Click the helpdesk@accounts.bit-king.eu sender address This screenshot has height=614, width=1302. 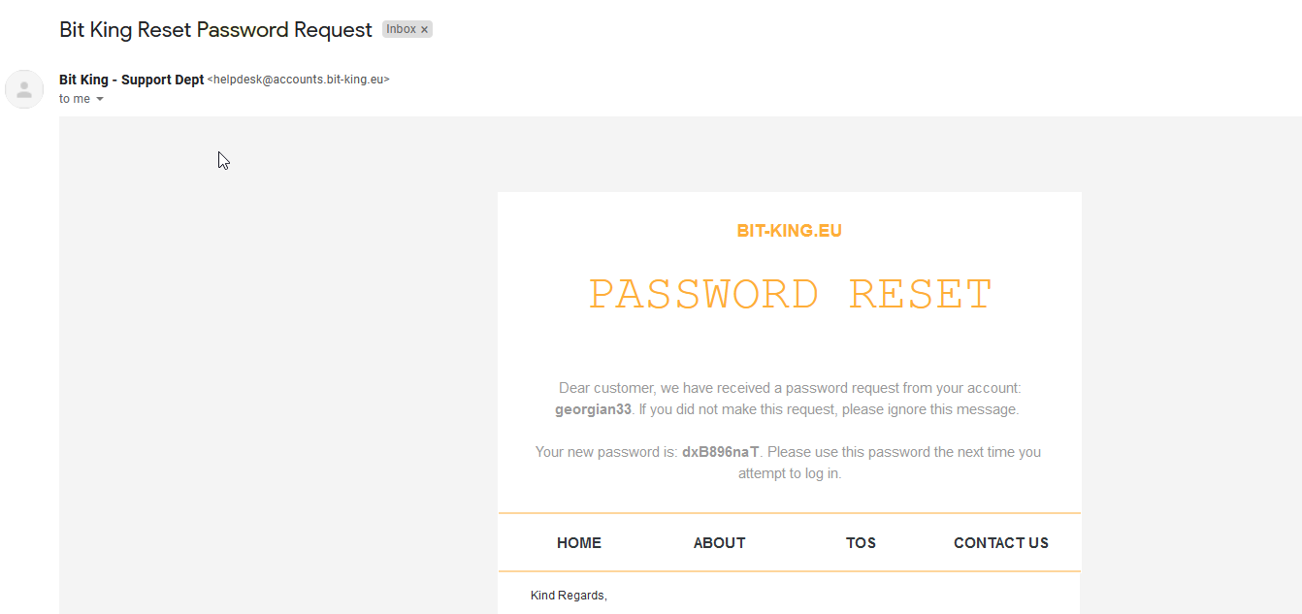pos(299,80)
